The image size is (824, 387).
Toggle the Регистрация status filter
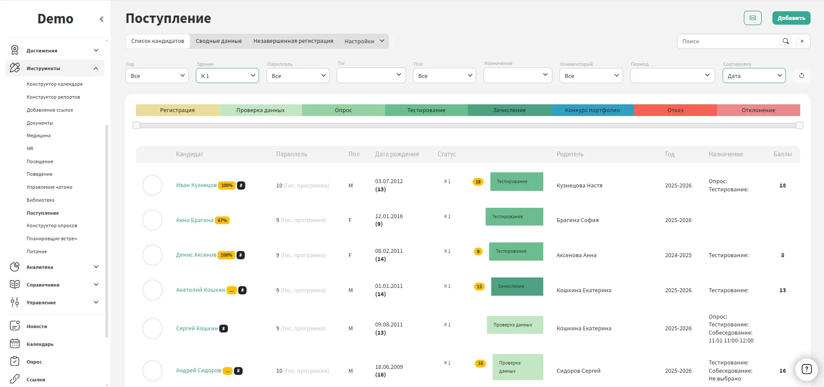(177, 110)
